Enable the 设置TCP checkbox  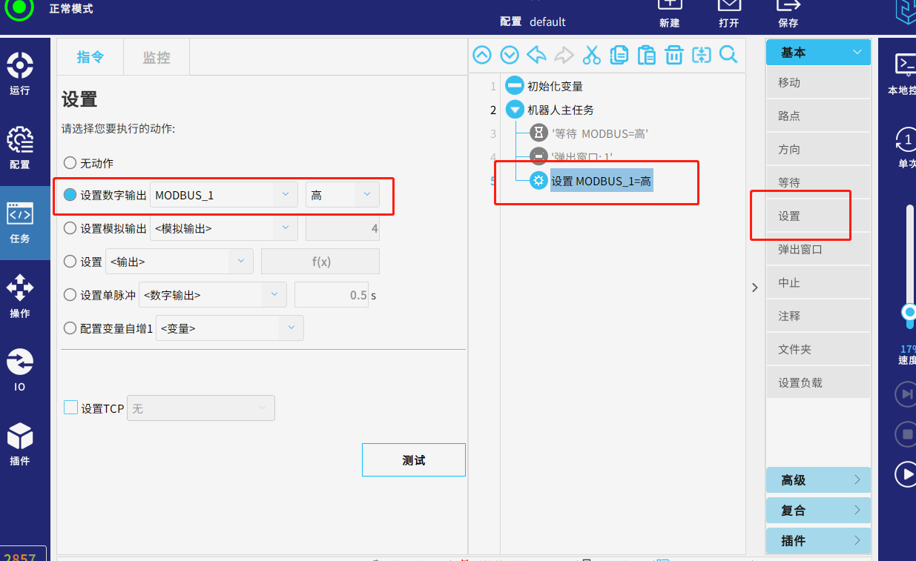coord(70,408)
